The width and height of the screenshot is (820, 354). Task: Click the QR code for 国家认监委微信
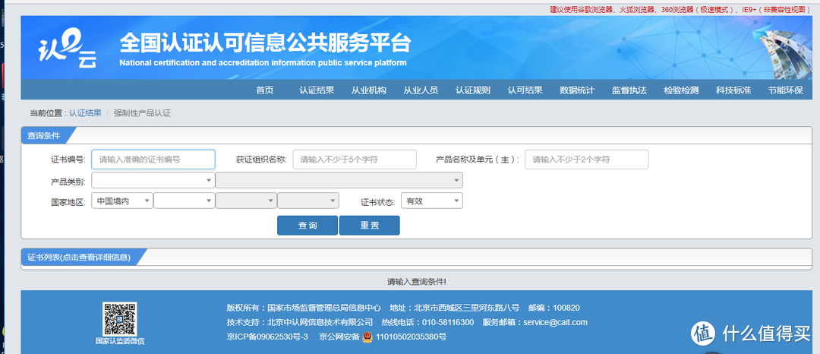click(x=119, y=318)
